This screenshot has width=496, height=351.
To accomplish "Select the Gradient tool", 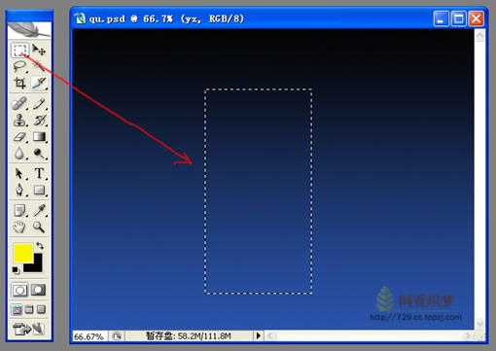I will [39, 137].
